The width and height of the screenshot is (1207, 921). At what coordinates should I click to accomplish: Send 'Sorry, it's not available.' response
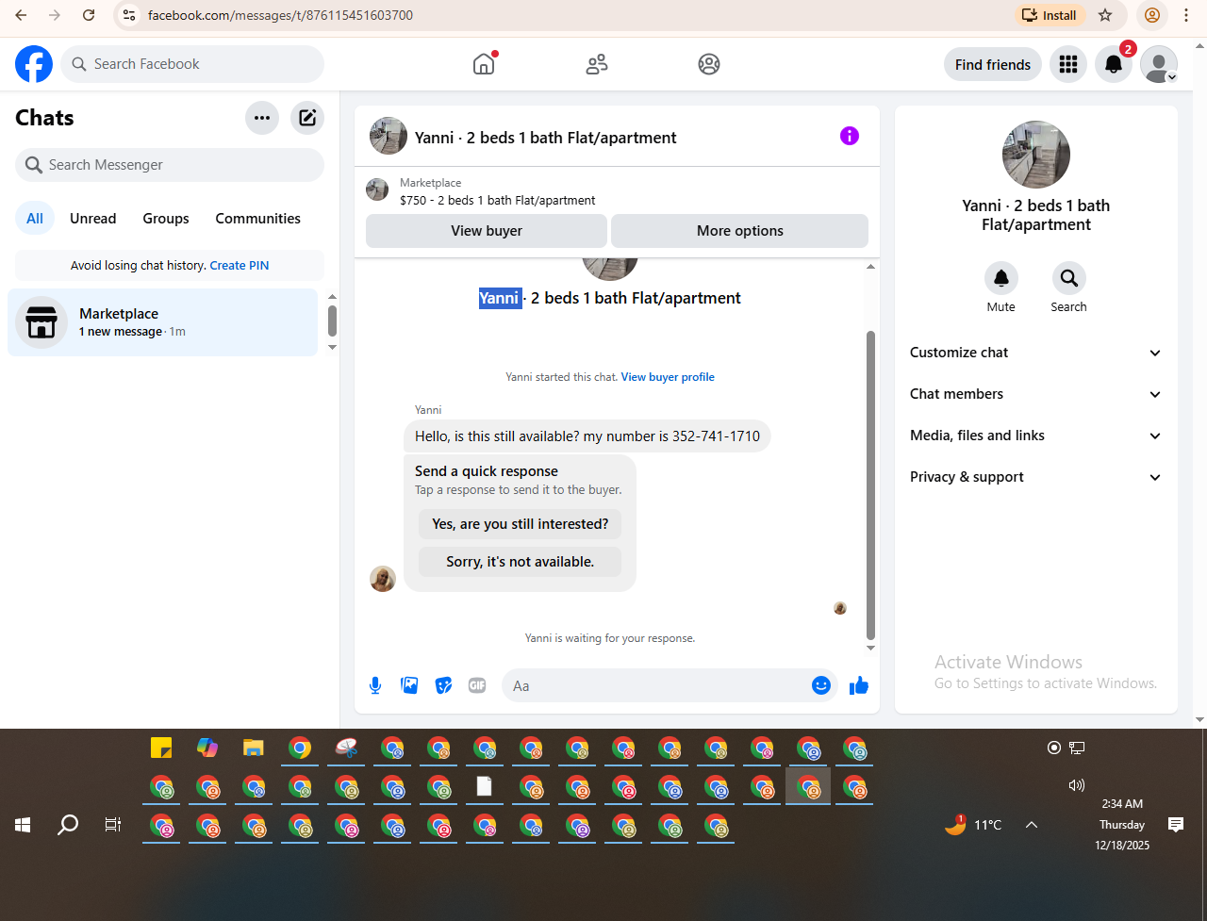[521, 562]
